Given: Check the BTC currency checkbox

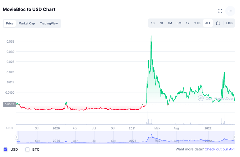Looking at the screenshot, I should [27, 149].
